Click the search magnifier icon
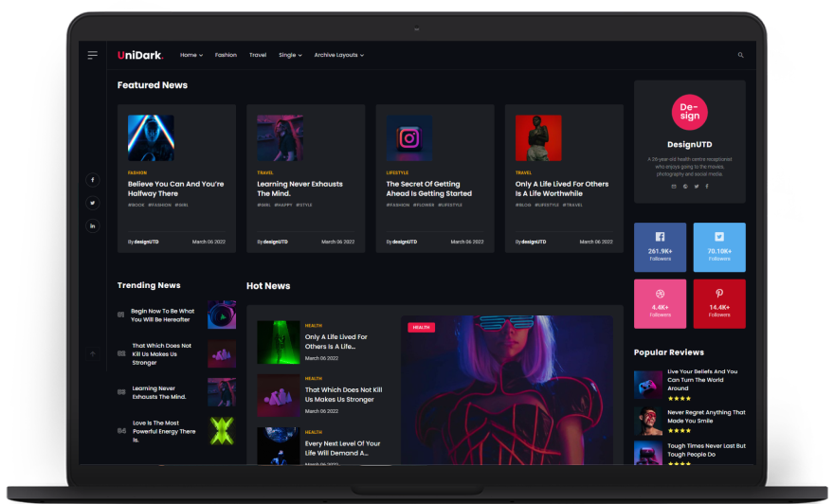 point(741,55)
